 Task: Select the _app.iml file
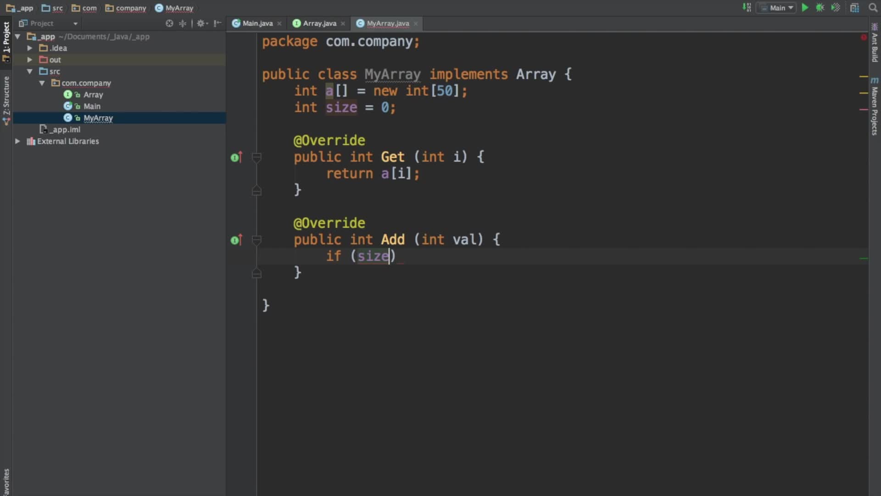click(x=60, y=130)
